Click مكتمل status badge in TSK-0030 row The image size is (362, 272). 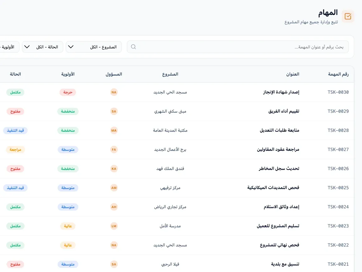[x=15, y=92]
